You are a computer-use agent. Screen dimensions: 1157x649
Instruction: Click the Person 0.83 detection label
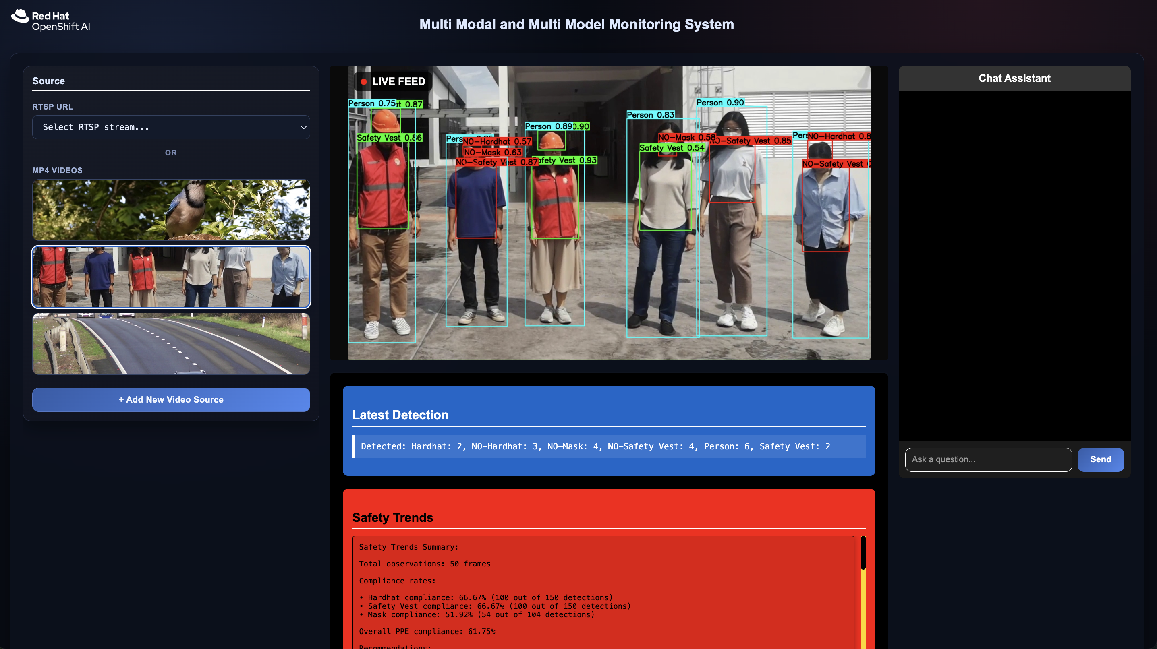[x=650, y=115]
